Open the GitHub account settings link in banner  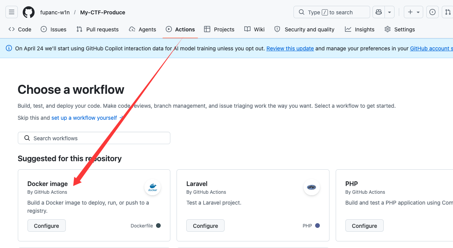pos(431,48)
